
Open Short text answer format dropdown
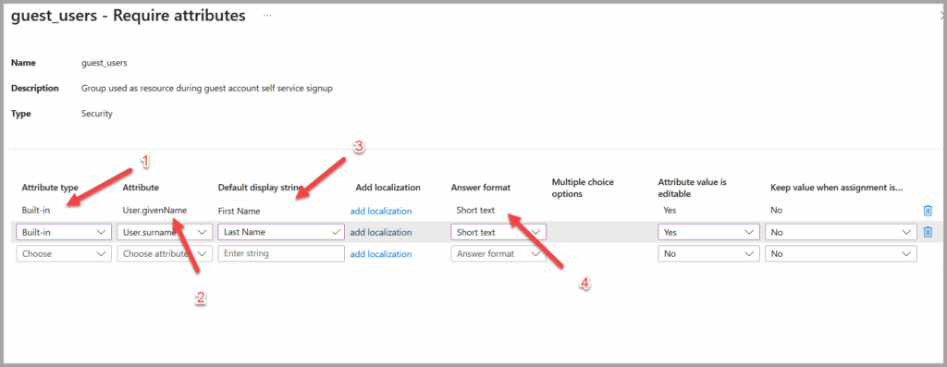[x=498, y=232]
